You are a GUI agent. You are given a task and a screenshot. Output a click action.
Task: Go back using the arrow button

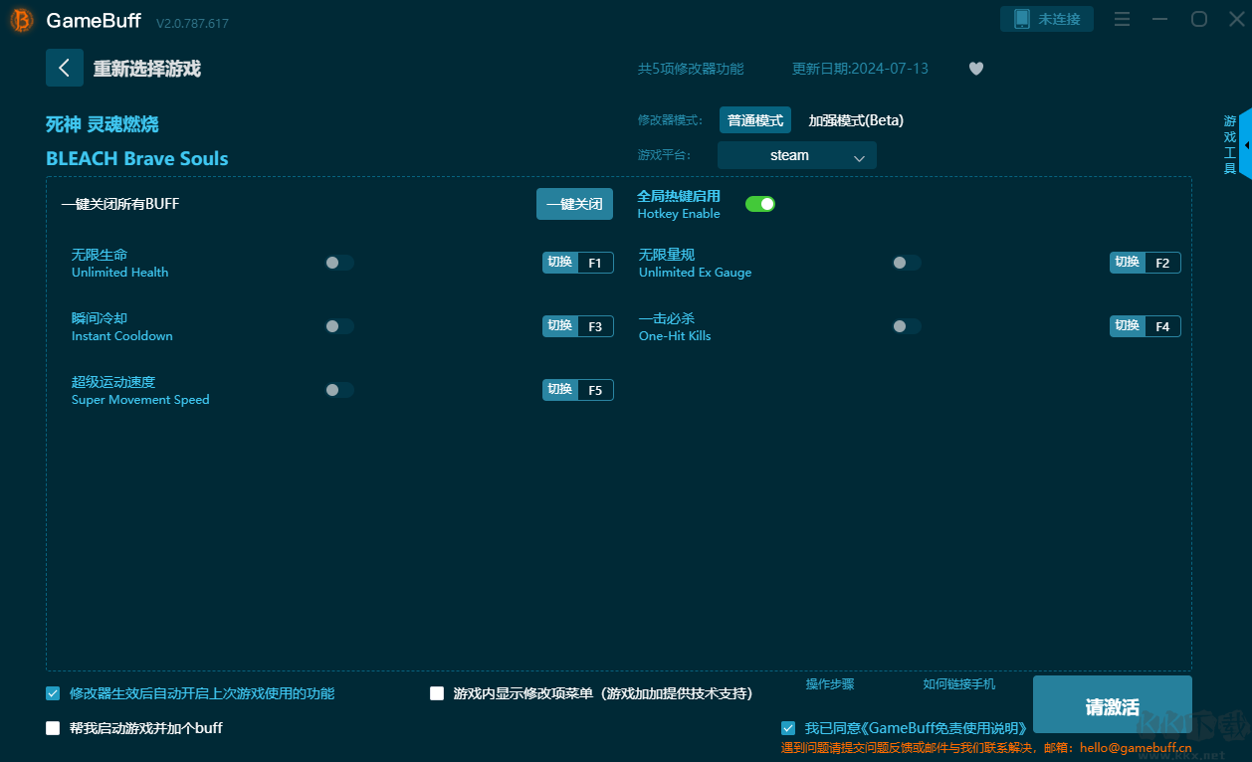65,68
